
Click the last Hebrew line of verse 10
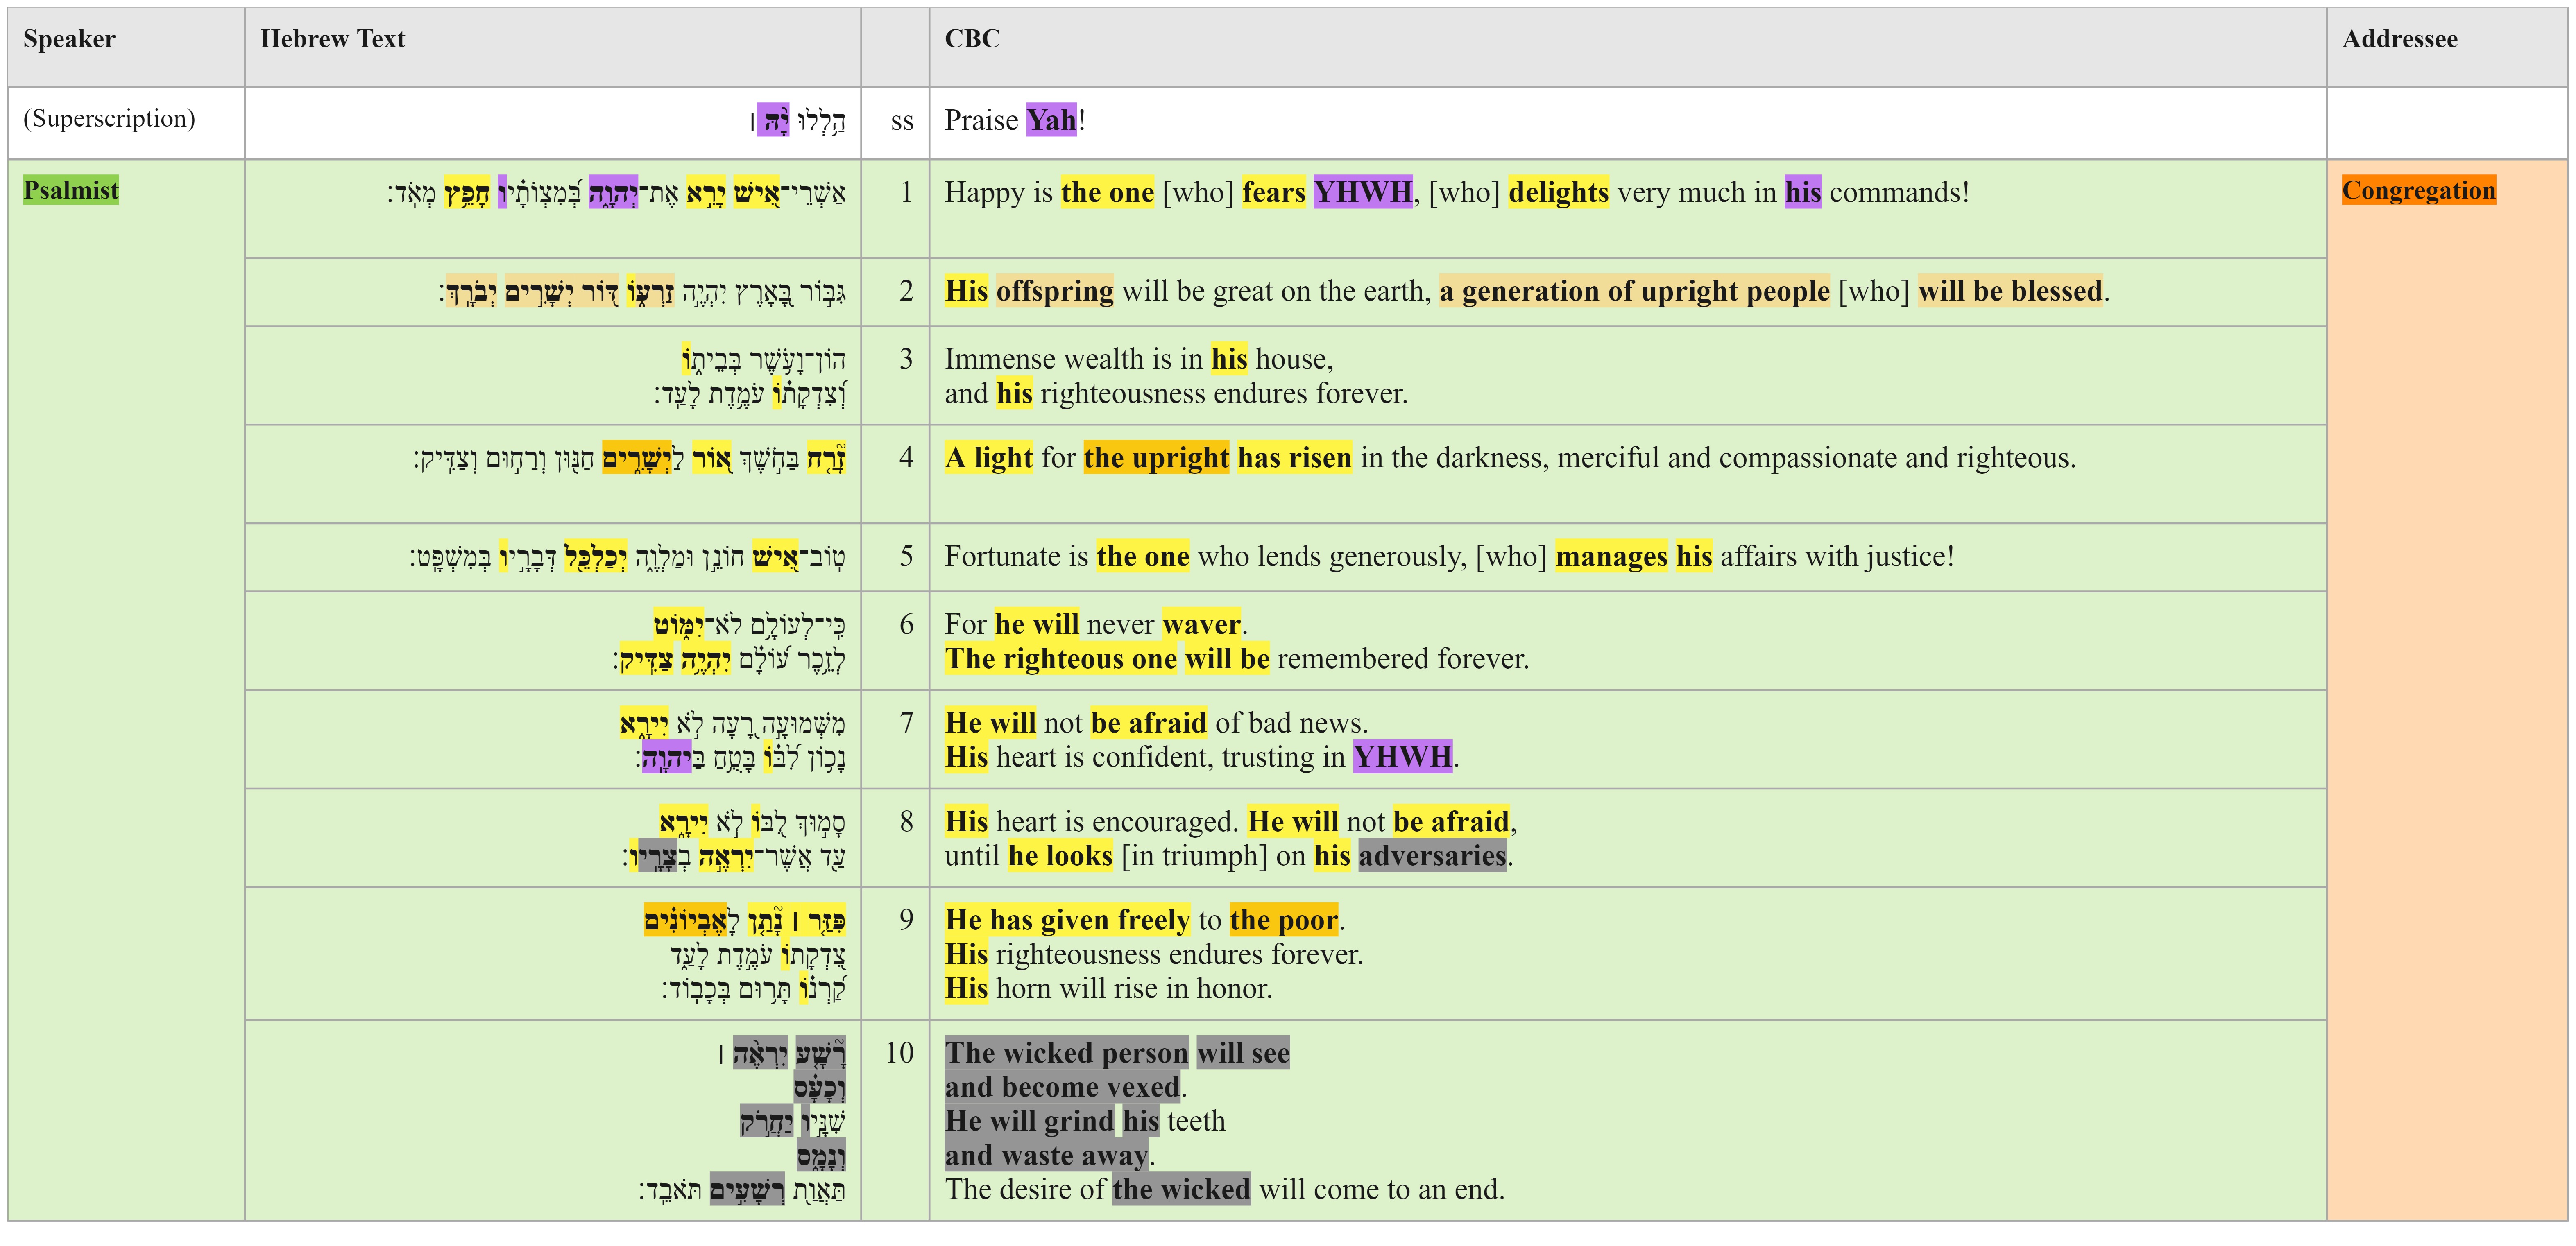pyautogui.click(x=742, y=1189)
